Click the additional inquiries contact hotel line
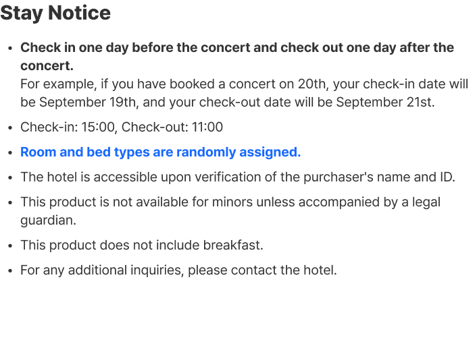The width and height of the screenshot is (473, 346). (x=178, y=270)
